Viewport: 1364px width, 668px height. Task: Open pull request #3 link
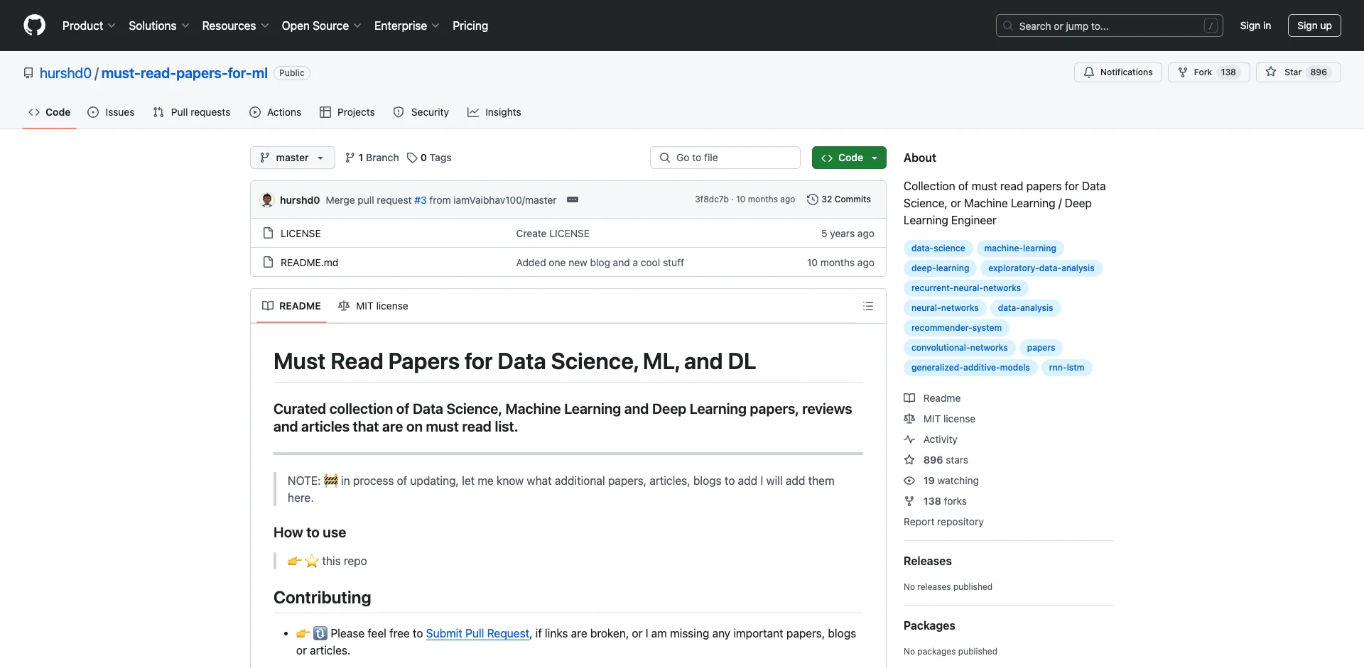point(421,200)
